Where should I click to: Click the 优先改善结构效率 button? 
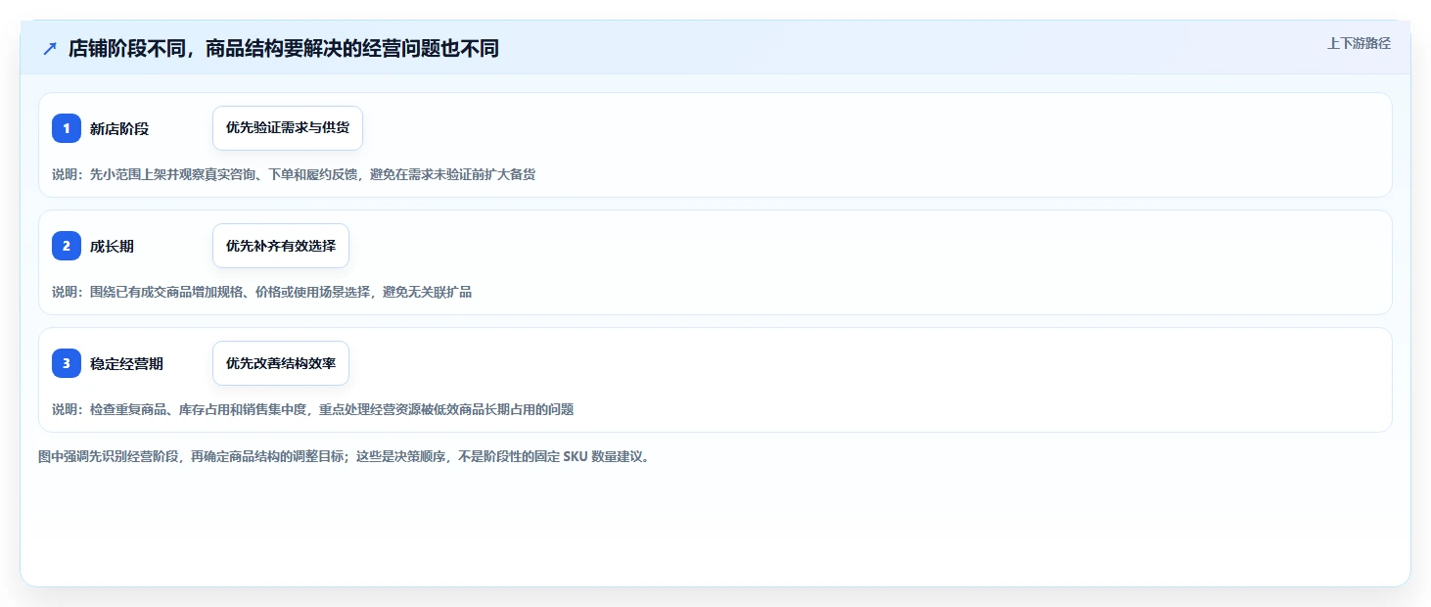tap(281, 363)
